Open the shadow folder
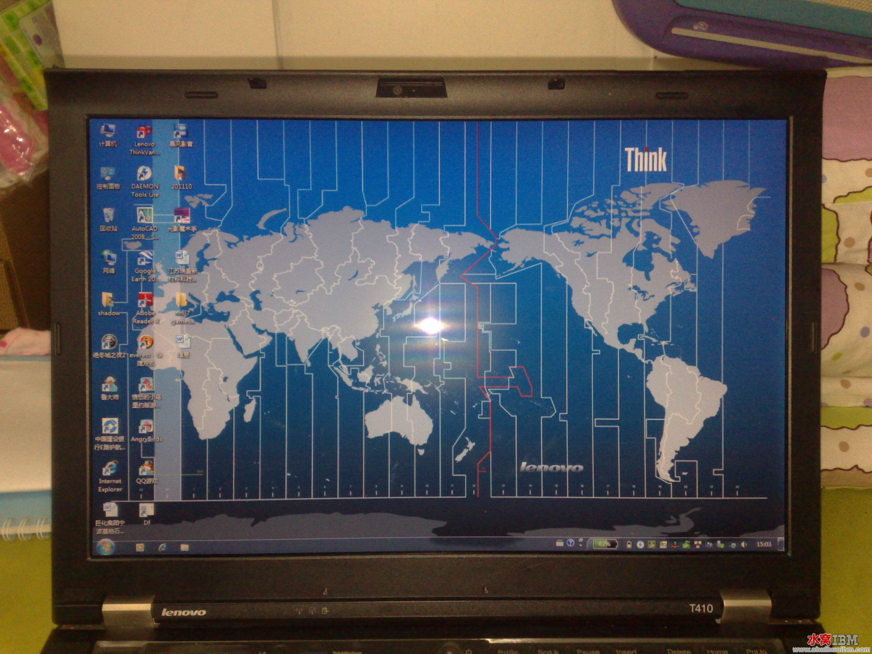This screenshot has width=872, height=654. pos(109,304)
